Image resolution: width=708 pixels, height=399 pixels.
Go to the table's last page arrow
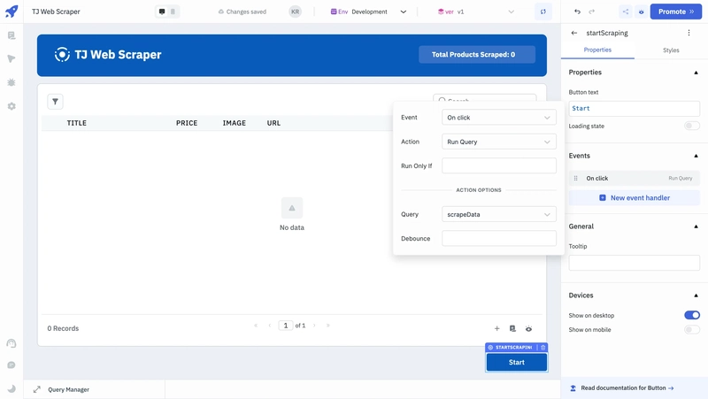coord(327,326)
